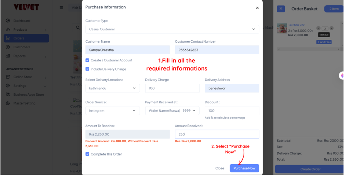Click the hamburger menu icon

[x=61, y=8]
